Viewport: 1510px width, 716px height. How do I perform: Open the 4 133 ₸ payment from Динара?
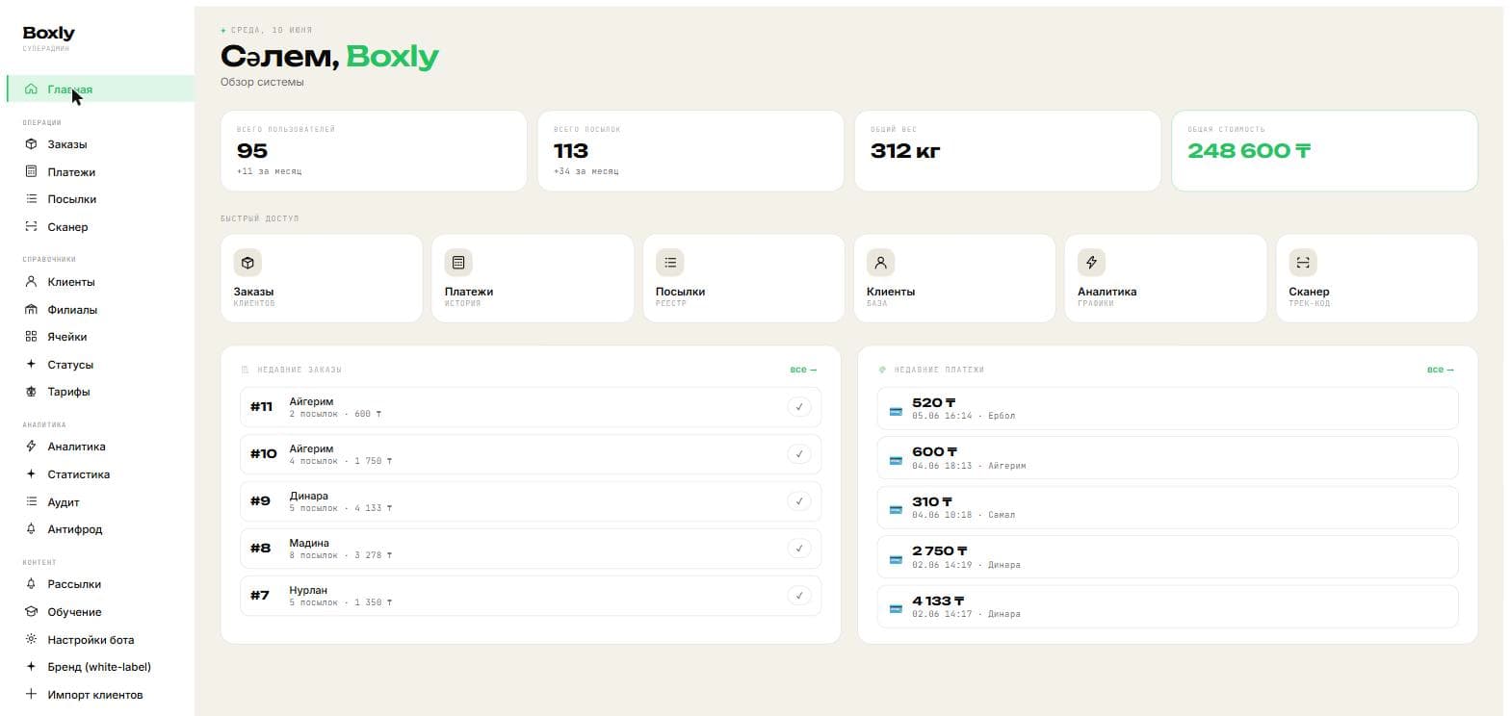click(x=1167, y=606)
